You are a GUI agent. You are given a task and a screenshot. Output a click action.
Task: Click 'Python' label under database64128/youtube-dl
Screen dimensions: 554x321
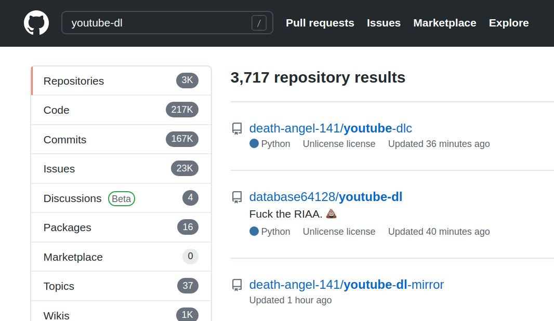coord(275,232)
